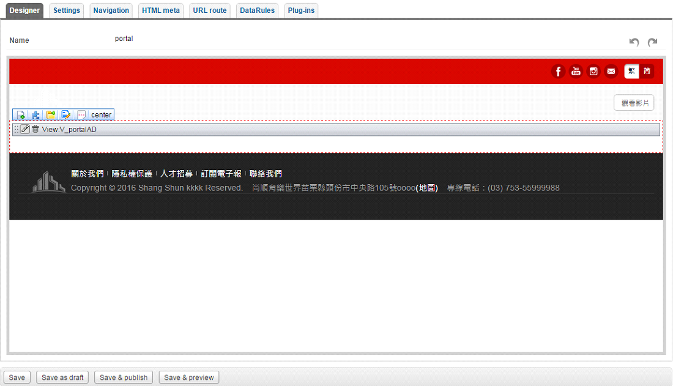Undo the last designer change
This screenshot has width=673, height=386.
pyautogui.click(x=634, y=42)
